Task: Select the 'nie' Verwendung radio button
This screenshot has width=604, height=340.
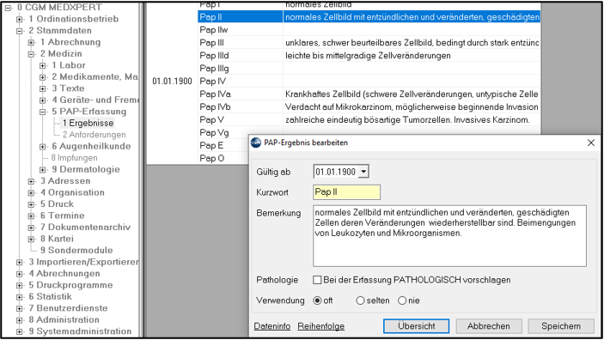Action: pyautogui.click(x=402, y=301)
